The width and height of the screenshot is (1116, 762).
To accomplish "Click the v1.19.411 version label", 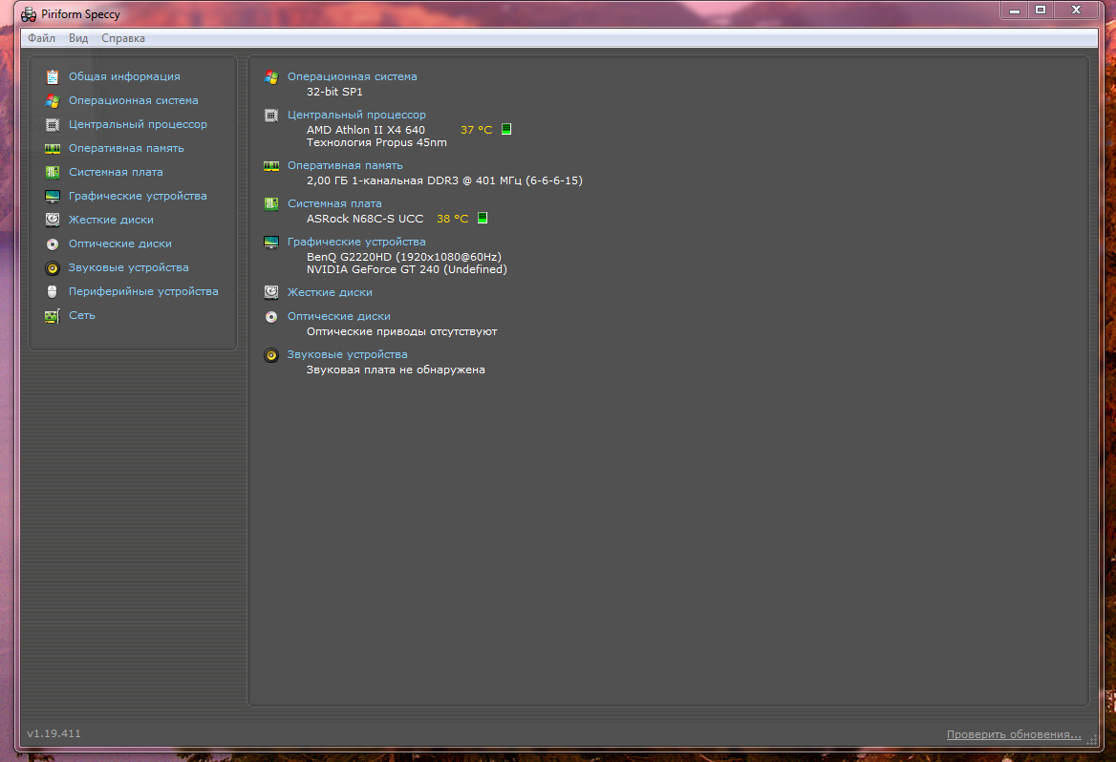I will point(54,733).
